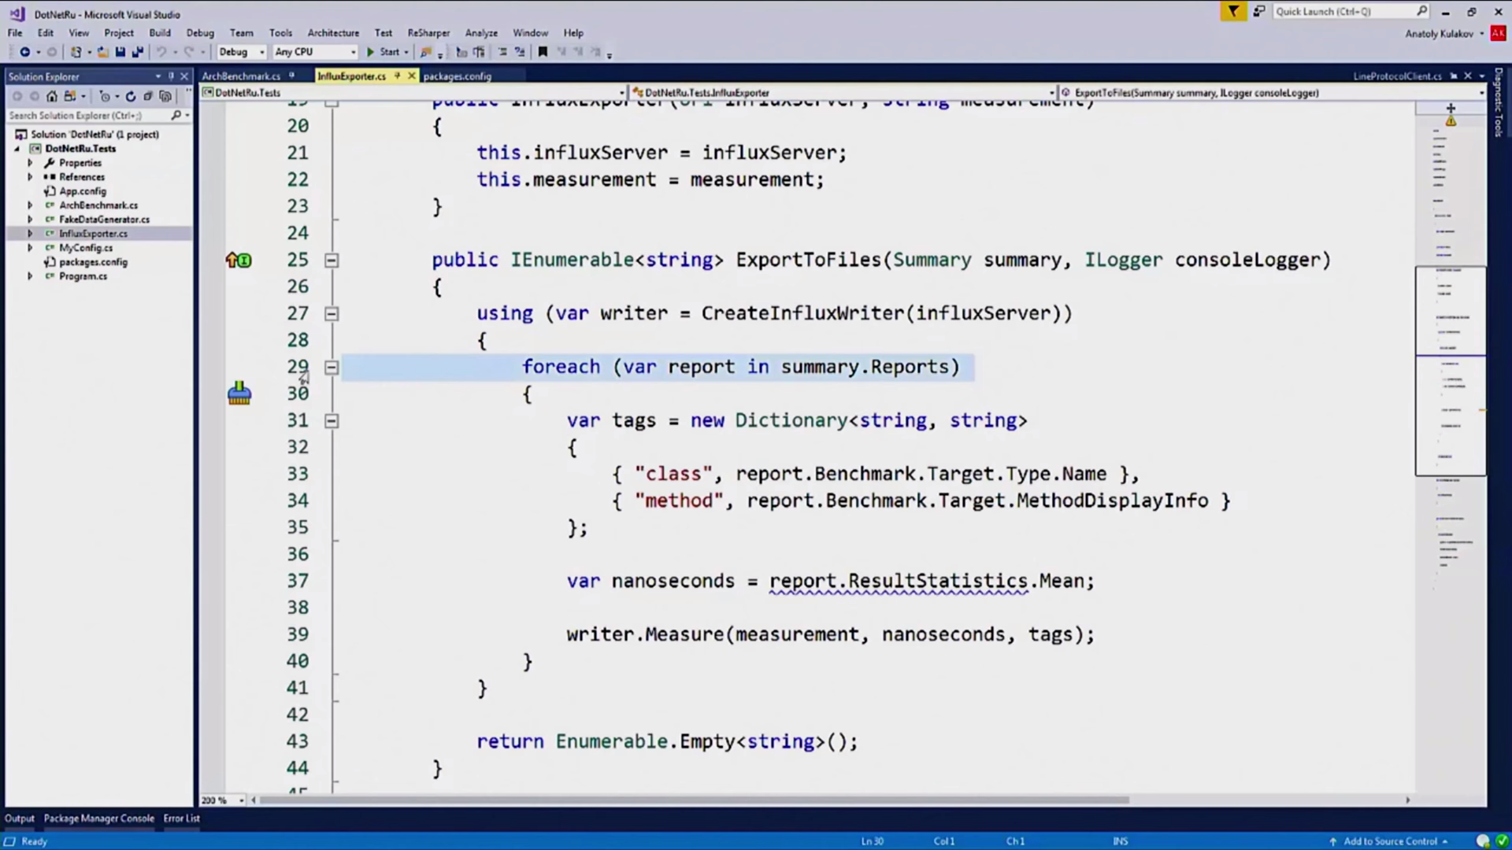Click the Output tab at bottom
The width and height of the screenshot is (1512, 850).
point(19,819)
